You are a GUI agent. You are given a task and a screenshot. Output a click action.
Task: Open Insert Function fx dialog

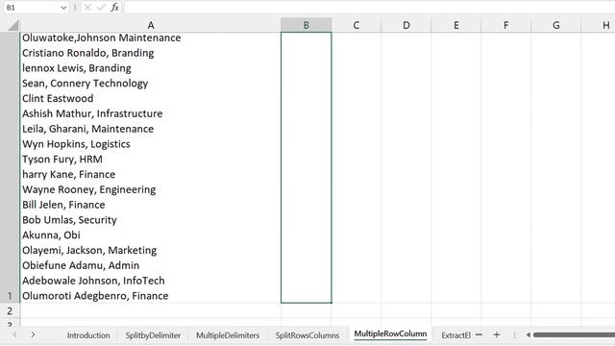coord(114,8)
